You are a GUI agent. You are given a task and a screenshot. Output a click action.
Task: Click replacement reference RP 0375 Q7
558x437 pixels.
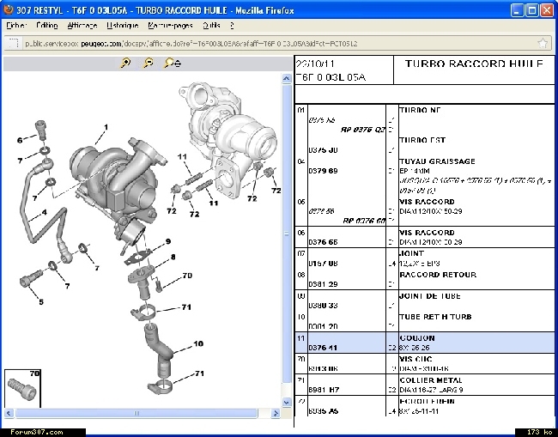click(x=362, y=130)
